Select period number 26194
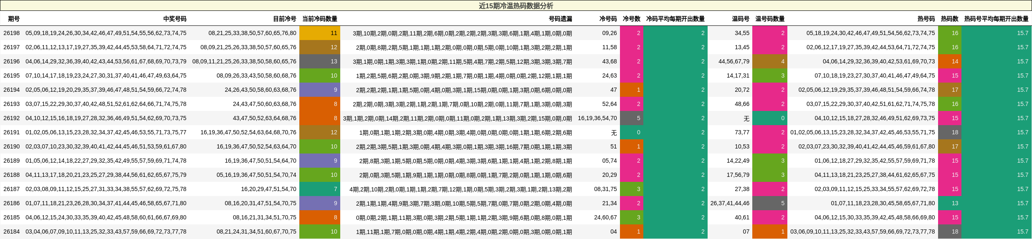This screenshot has width=1032, height=239. 12,90
